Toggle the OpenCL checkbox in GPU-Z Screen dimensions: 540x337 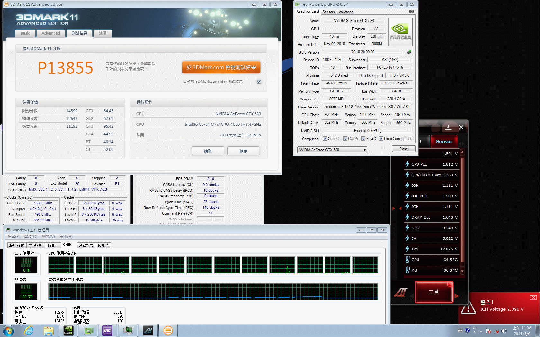click(325, 139)
